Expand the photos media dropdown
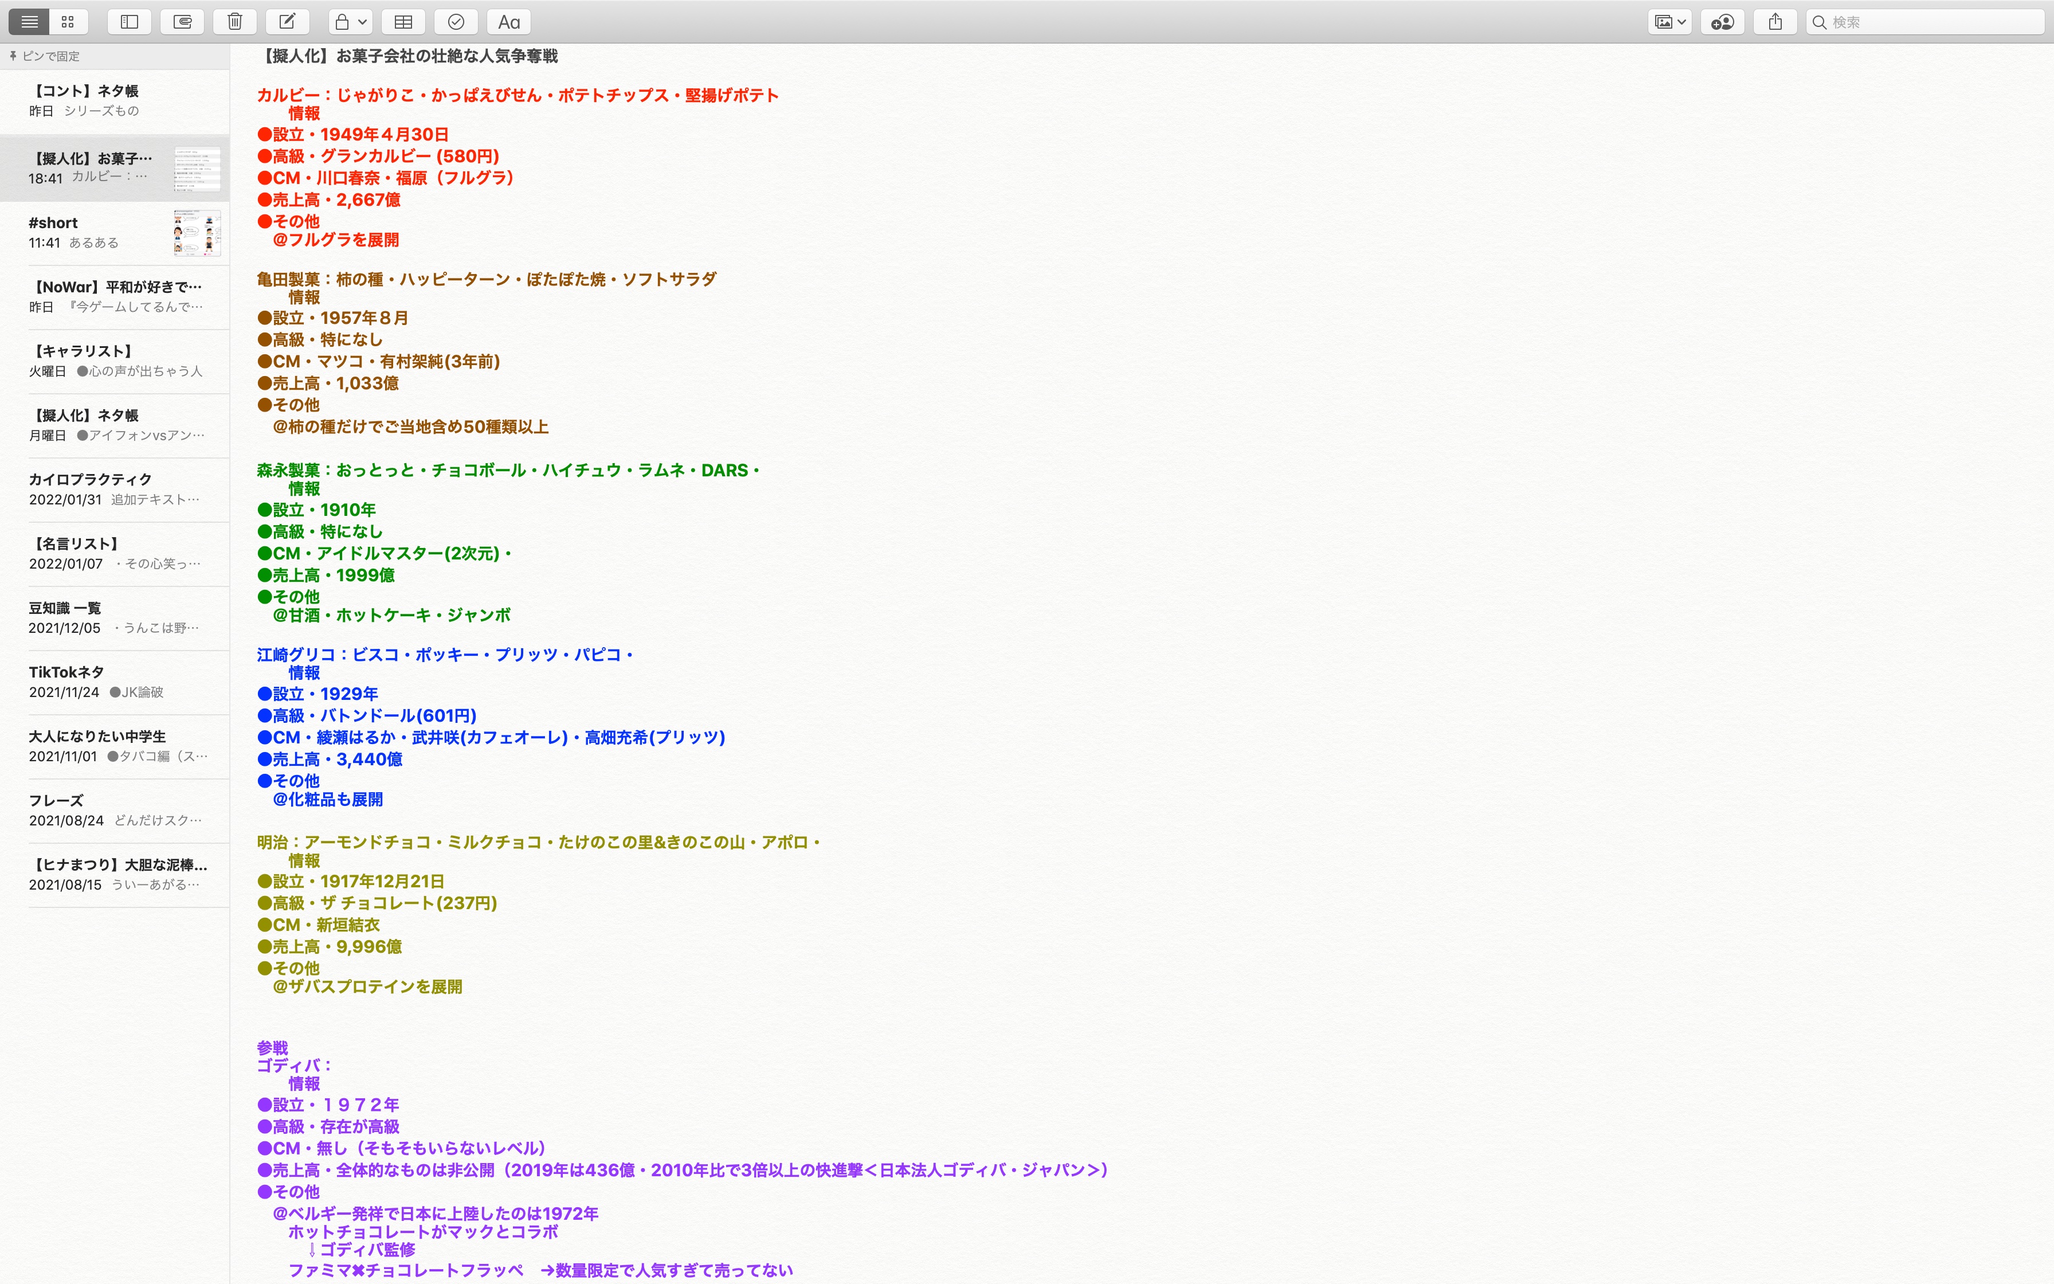This screenshot has width=2054, height=1284. (x=1669, y=22)
